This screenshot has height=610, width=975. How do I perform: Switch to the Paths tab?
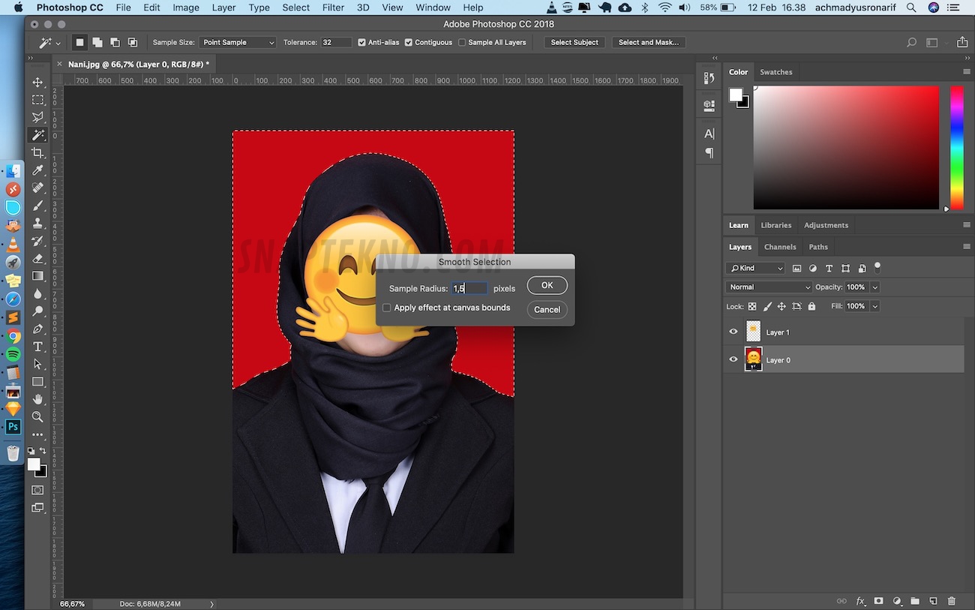coord(818,247)
